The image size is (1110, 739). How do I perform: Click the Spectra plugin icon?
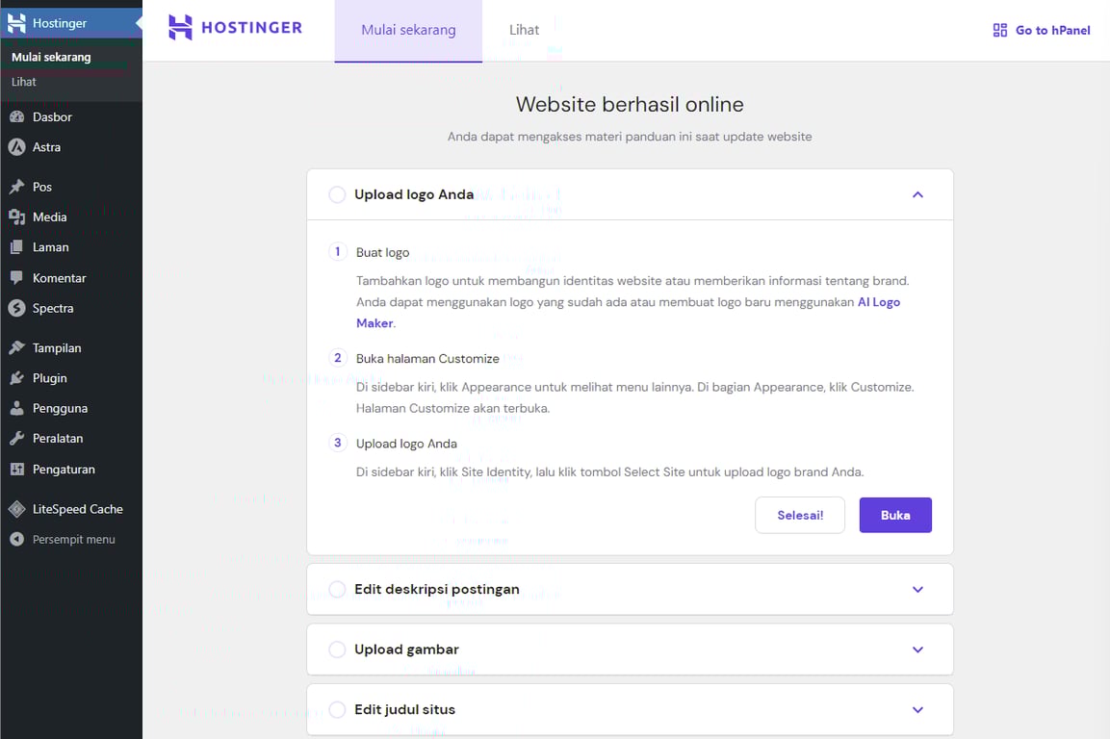pyautogui.click(x=14, y=308)
